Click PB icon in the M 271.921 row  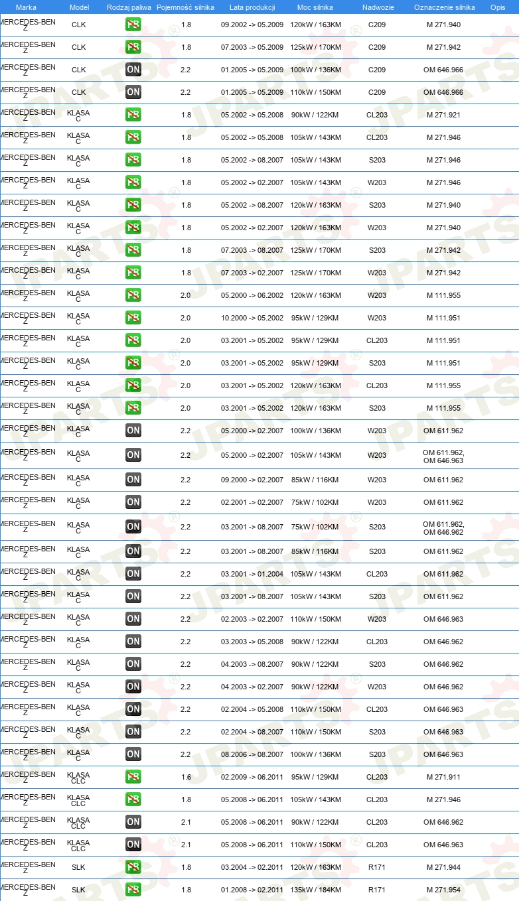tap(133, 115)
